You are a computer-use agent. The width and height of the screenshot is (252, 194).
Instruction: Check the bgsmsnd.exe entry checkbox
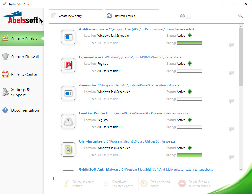pos(56,59)
